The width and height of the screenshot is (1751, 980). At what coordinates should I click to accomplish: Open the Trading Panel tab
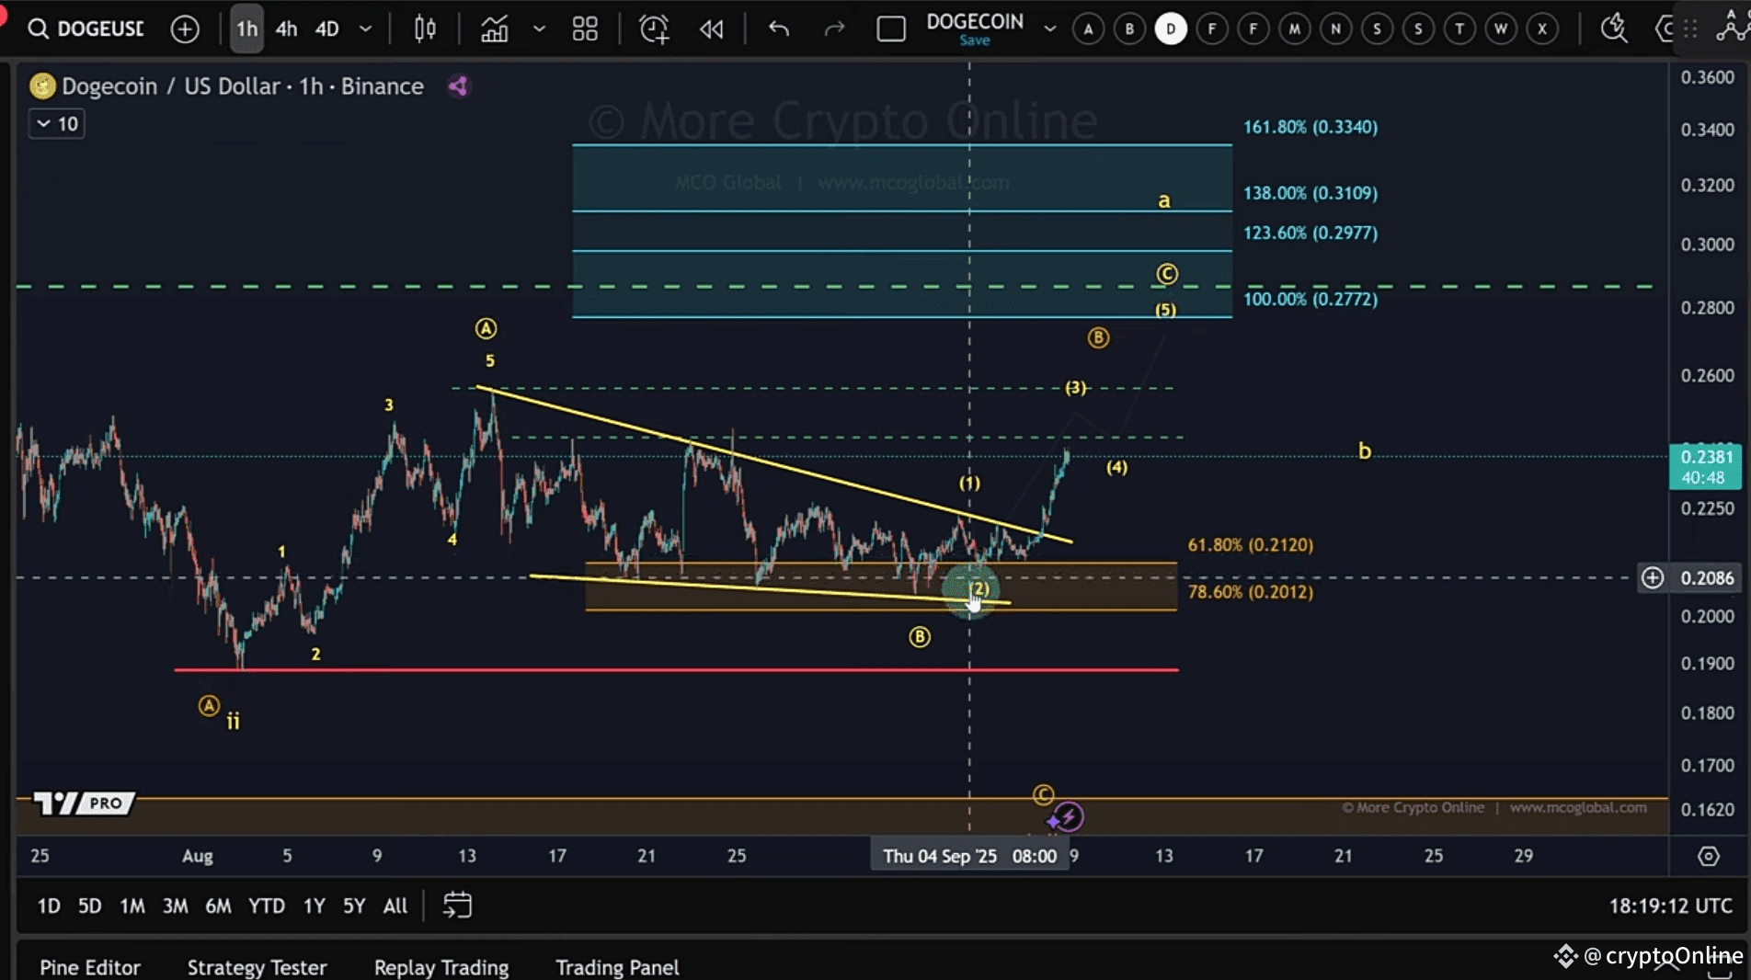[617, 967]
